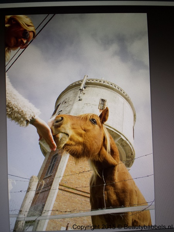The height and width of the screenshot is (232, 174).
Task: Click the horse's upright ear
Action: click(x=104, y=115)
